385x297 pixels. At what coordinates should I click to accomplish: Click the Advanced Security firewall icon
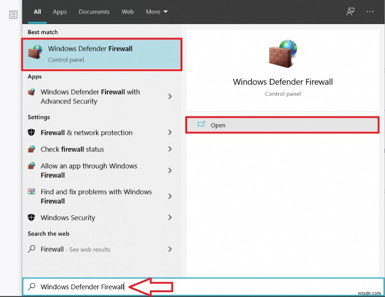(x=31, y=92)
